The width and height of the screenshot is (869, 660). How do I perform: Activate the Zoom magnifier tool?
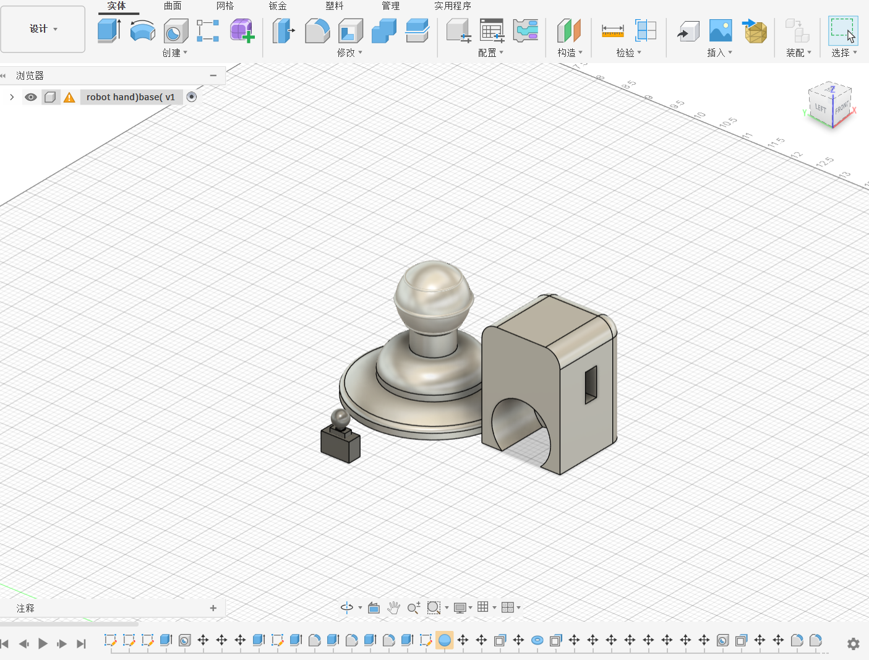[x=414, y=607]
